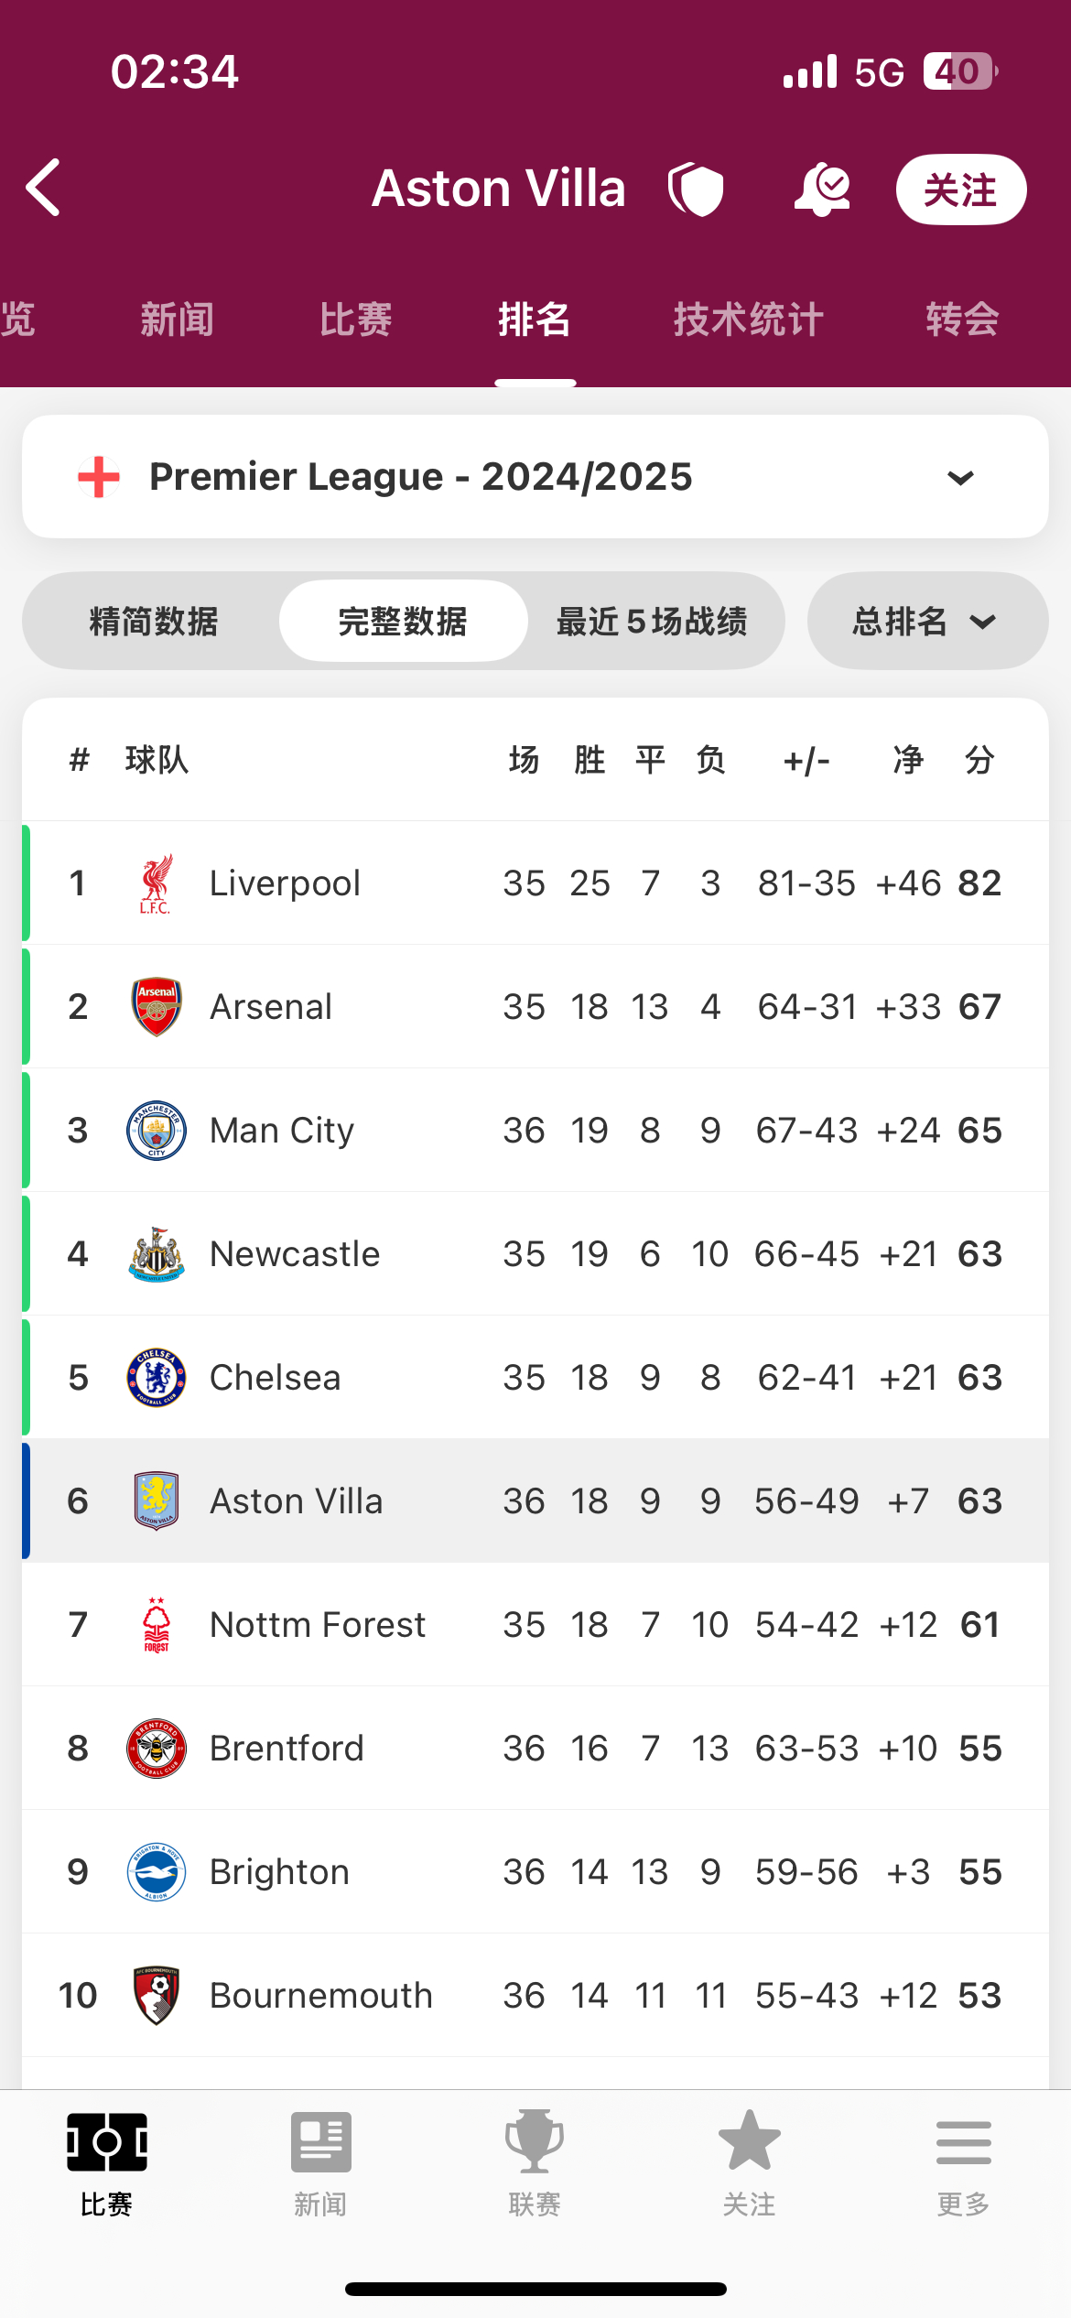Open the 关注 star icon in bottom bar
The height and width of the screenshot is (2318, 1071).
pos(749,2140)
